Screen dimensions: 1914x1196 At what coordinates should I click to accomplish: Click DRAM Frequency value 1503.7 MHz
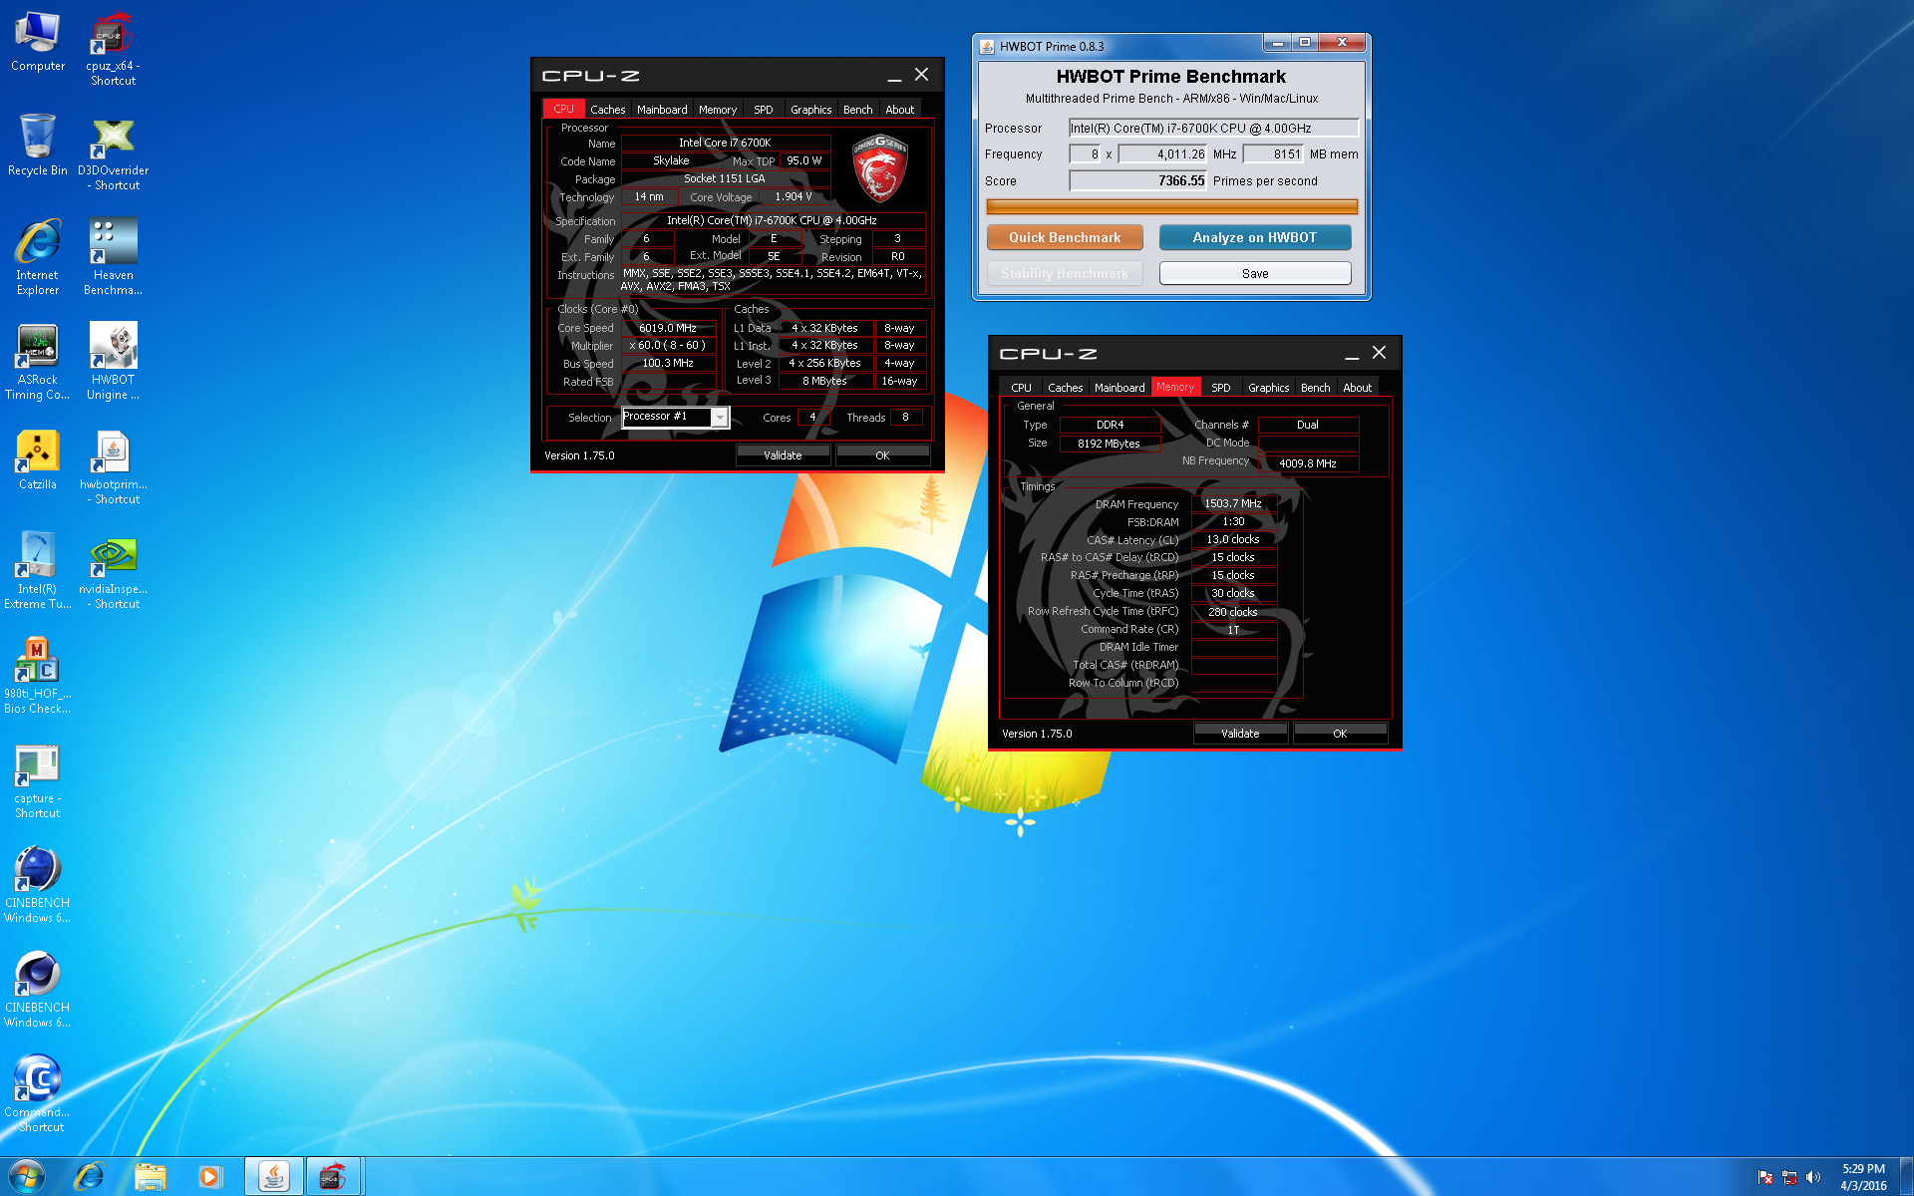tap(1233, 503)
